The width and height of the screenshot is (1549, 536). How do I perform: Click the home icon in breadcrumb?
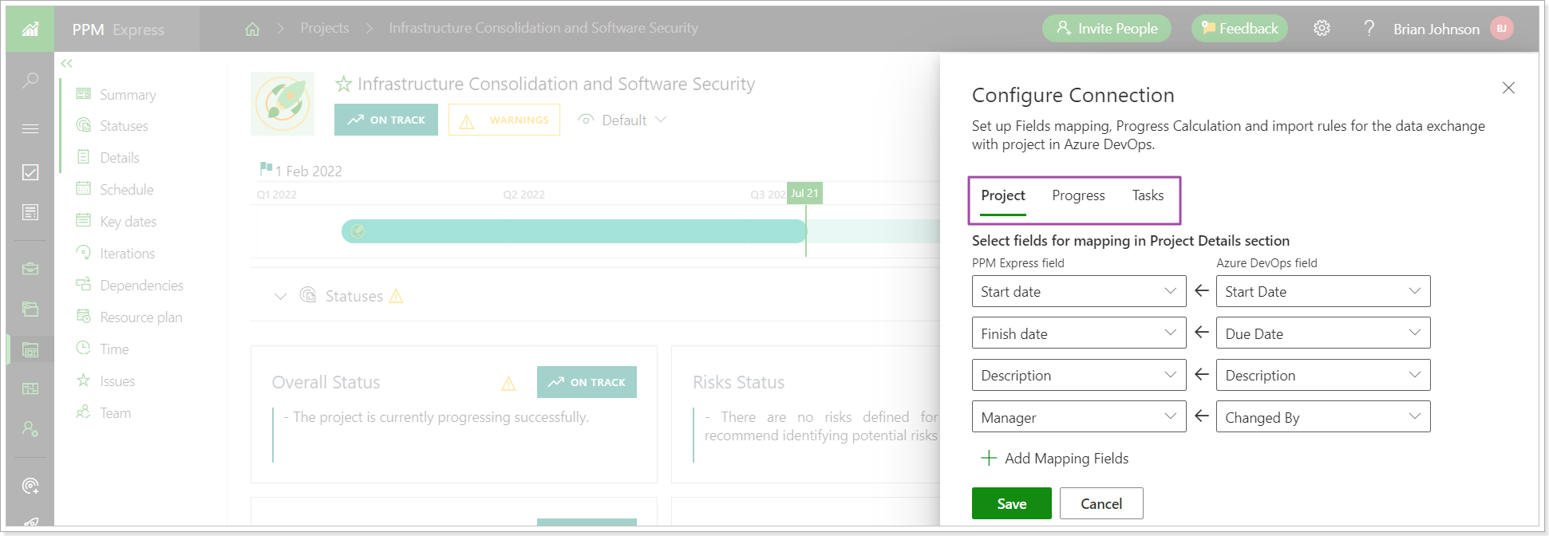[252, 29]
